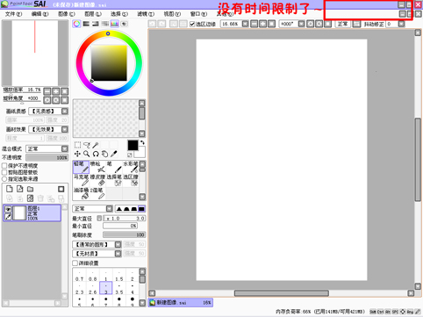Select the Eraser (橡皮擦) tool
423x317 pixels.
pyautogui.click(x=97, y=180)
